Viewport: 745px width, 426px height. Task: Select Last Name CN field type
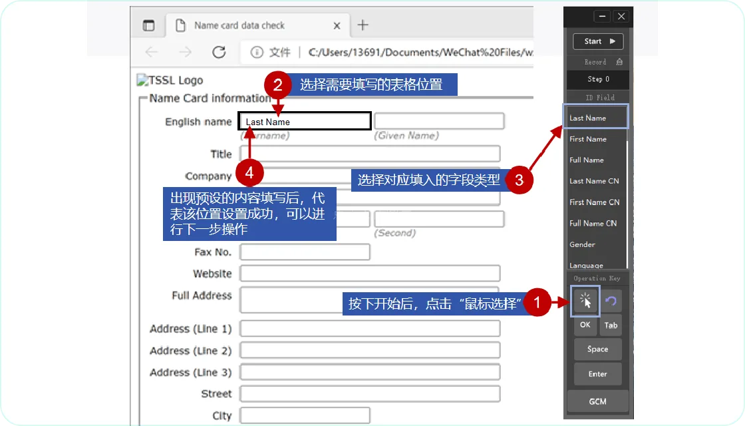tap(596, 181)
